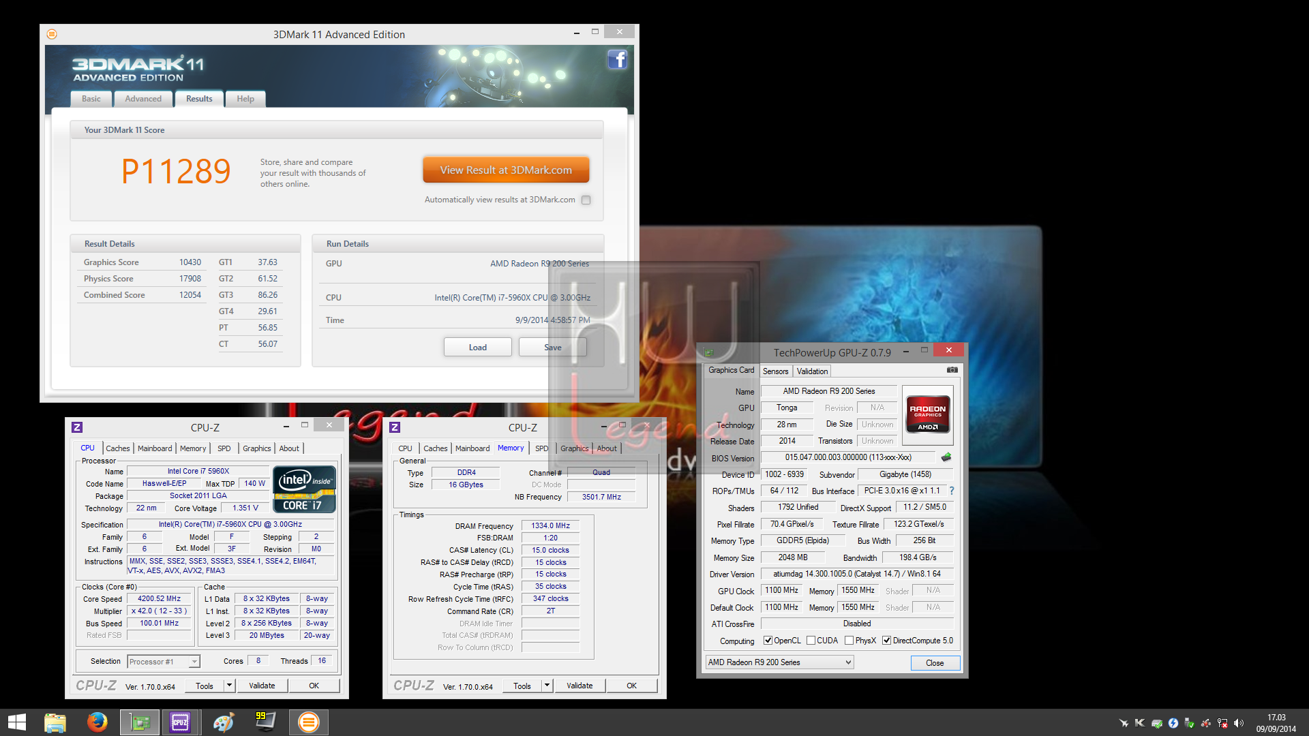This screenshot has width=1309, height=736.
Task: Click the DRAM Frequency 1334.0 MHz field
Action: coord(551,525)
